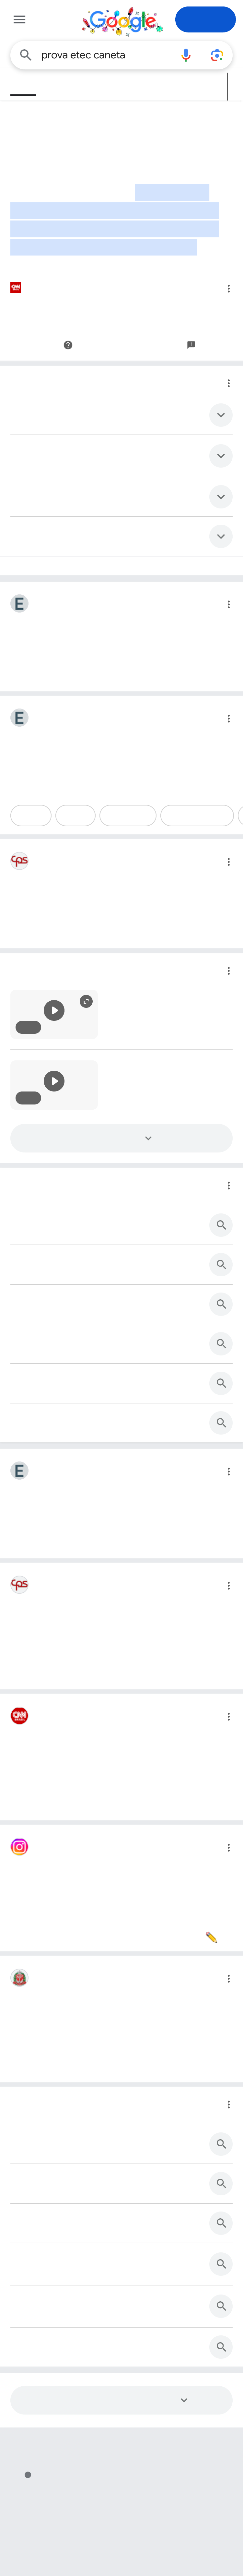Start voice search with the microphone icon
Viewport: 243px width, 2576px height.
coord(186,55)
